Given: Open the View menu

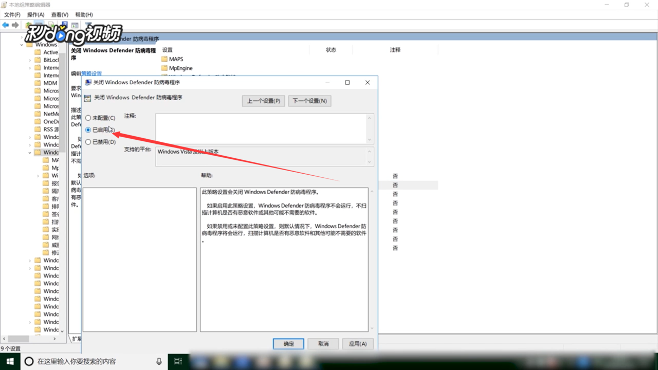Looking at the screenshot, I should (x=60, y=15).
